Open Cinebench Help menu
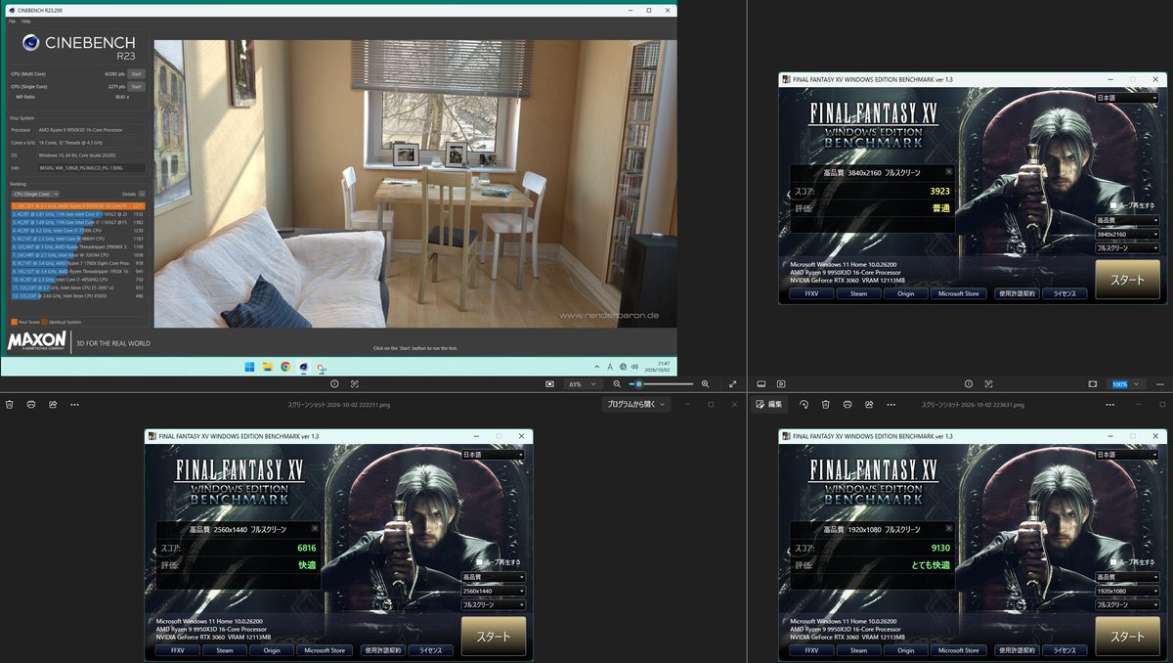Screen dimensions: 1173x663 click(x=26, y=21)
